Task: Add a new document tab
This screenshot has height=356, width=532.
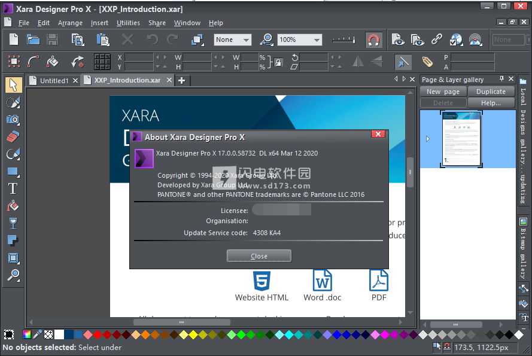Action: tap(182, 80)
